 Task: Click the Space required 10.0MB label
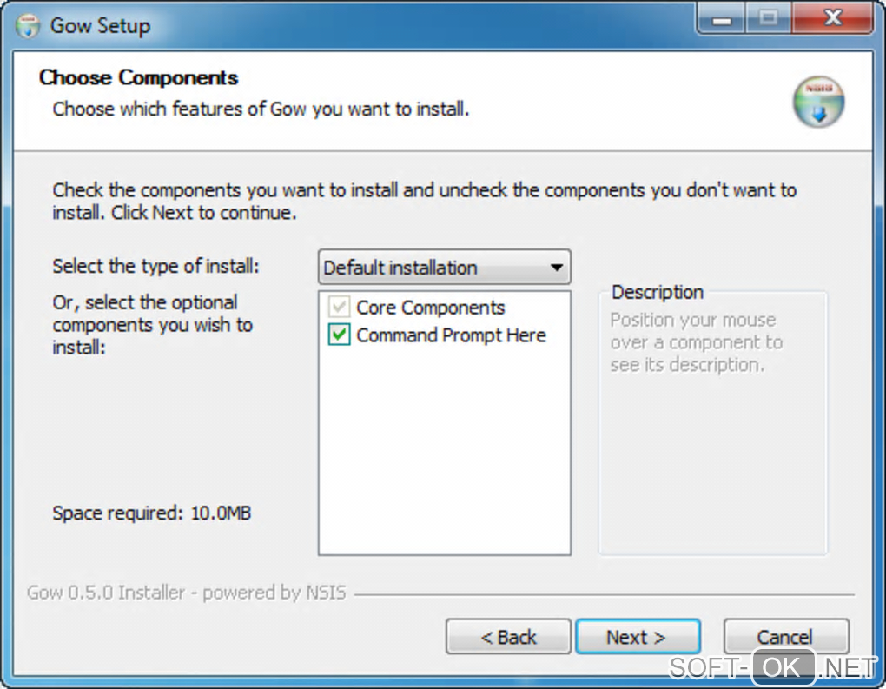[x=151, y=513]
